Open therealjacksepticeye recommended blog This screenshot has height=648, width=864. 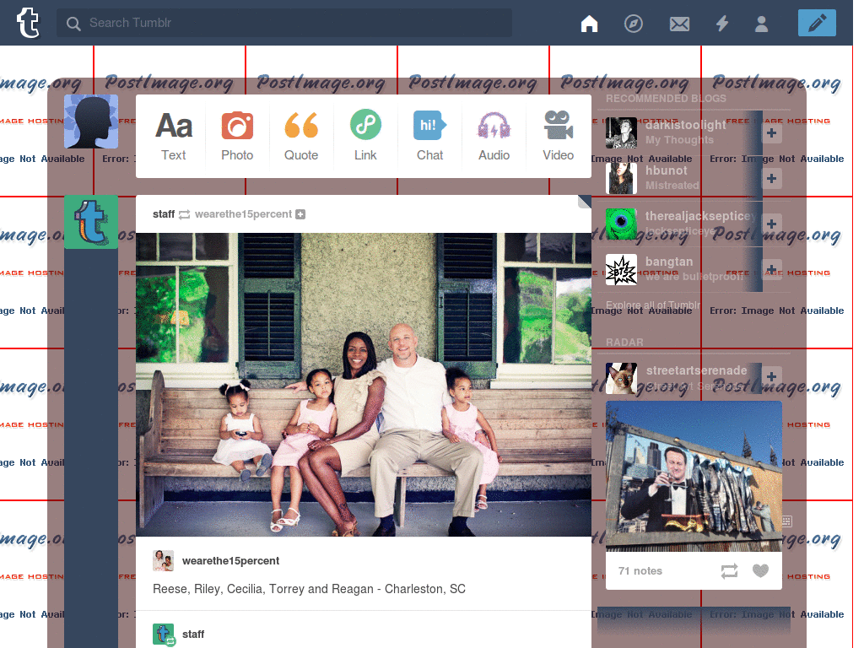click(700, 216)
